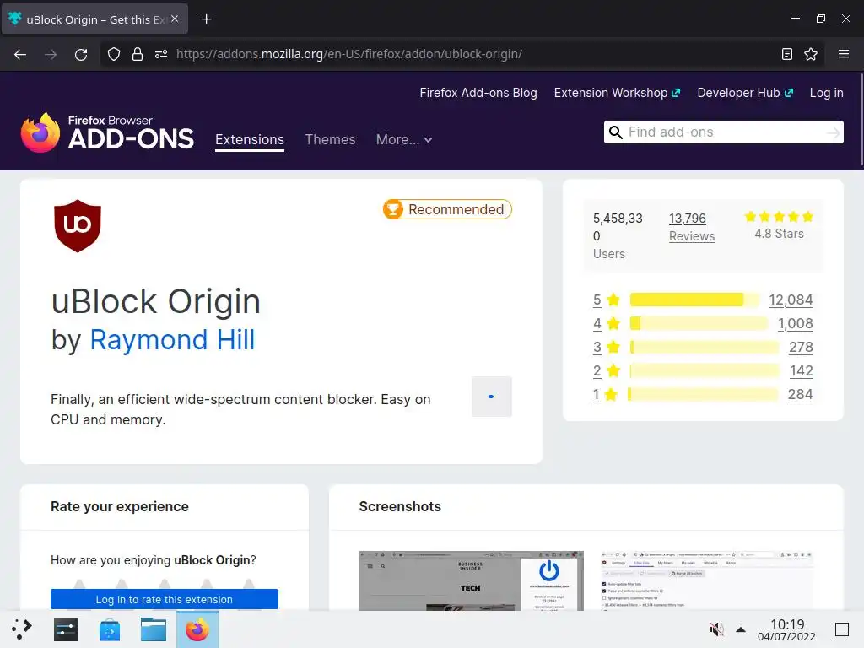Open site permissions icon in address bar

point(161,54)
